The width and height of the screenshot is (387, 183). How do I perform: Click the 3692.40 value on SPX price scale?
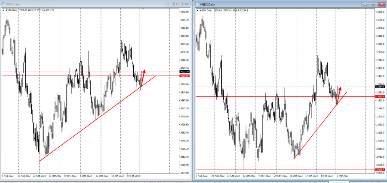185,132
